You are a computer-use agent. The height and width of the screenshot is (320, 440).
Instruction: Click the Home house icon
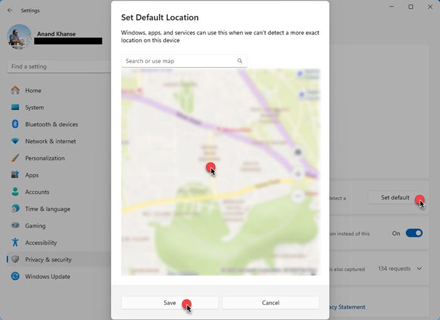[x=15, y=90]
